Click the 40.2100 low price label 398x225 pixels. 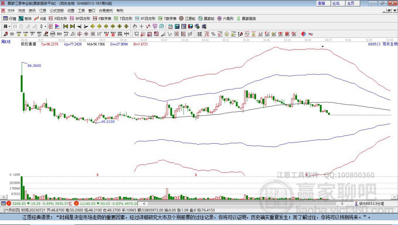(108, 121)
